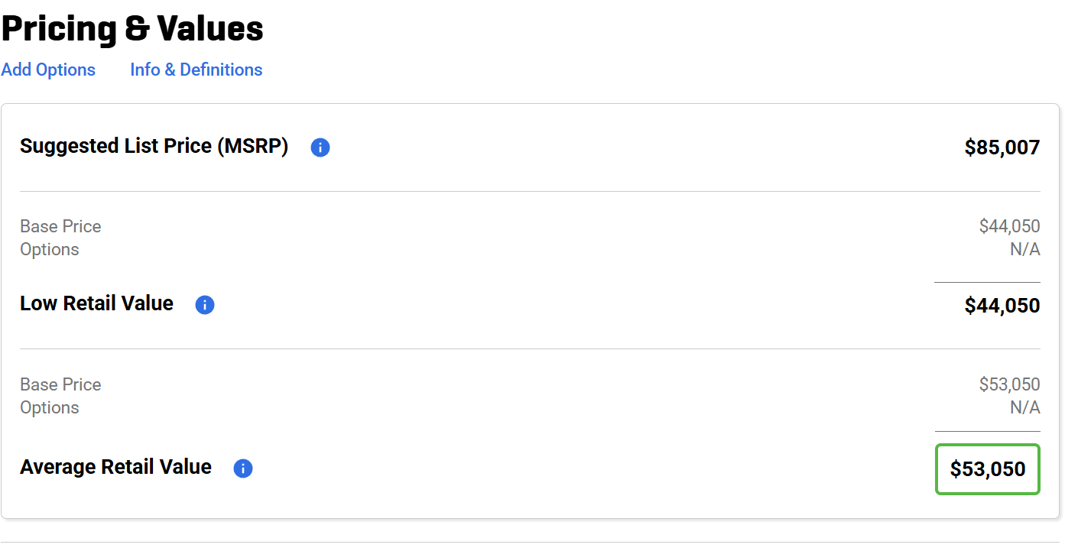Click the Average Retail Value label text
This screenshot has width=1078, height=551.
click(115, 468)
